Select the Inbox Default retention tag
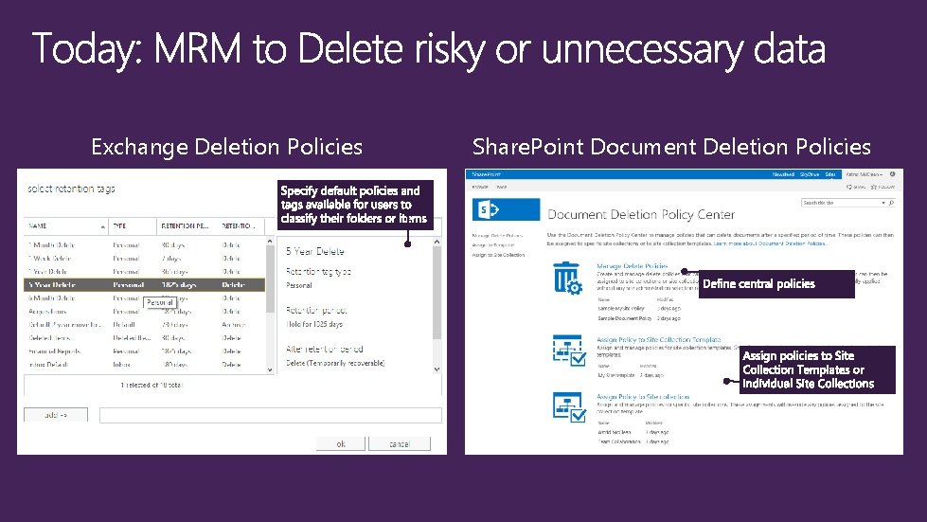 pyautogui.click(x=144, y=365)
